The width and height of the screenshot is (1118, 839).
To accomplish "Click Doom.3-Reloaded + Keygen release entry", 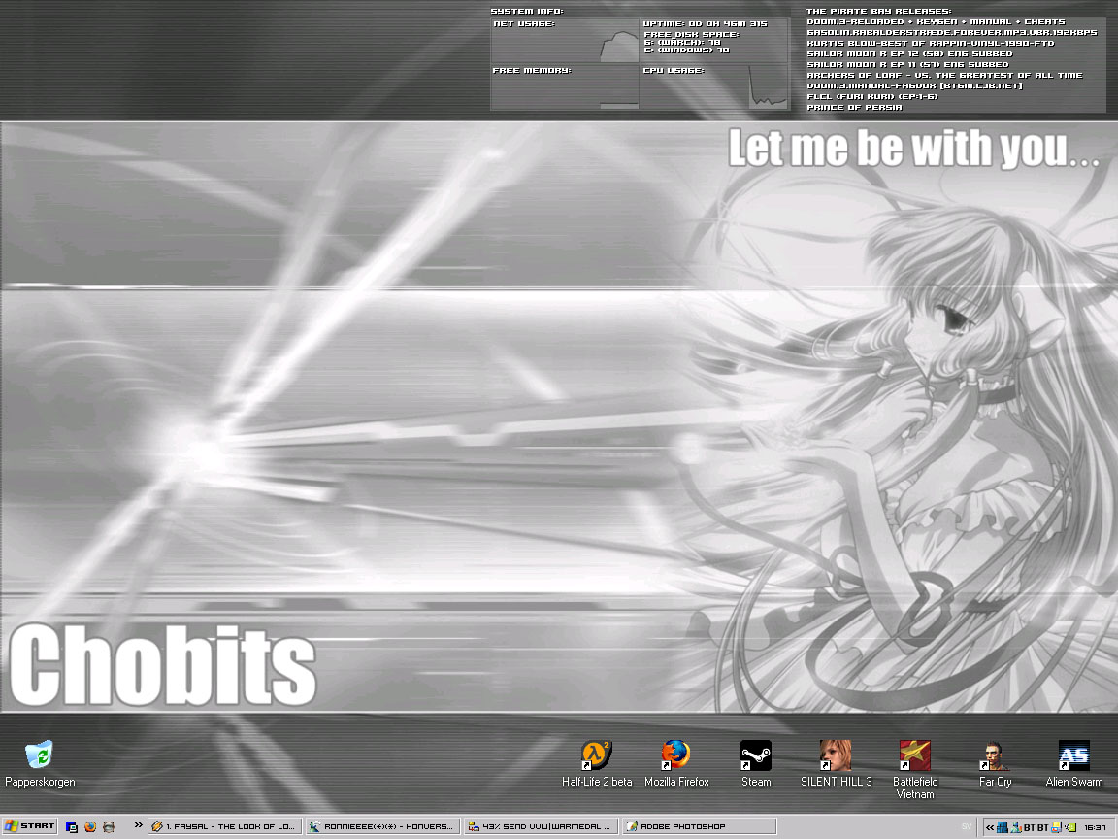I will point(936,22).
